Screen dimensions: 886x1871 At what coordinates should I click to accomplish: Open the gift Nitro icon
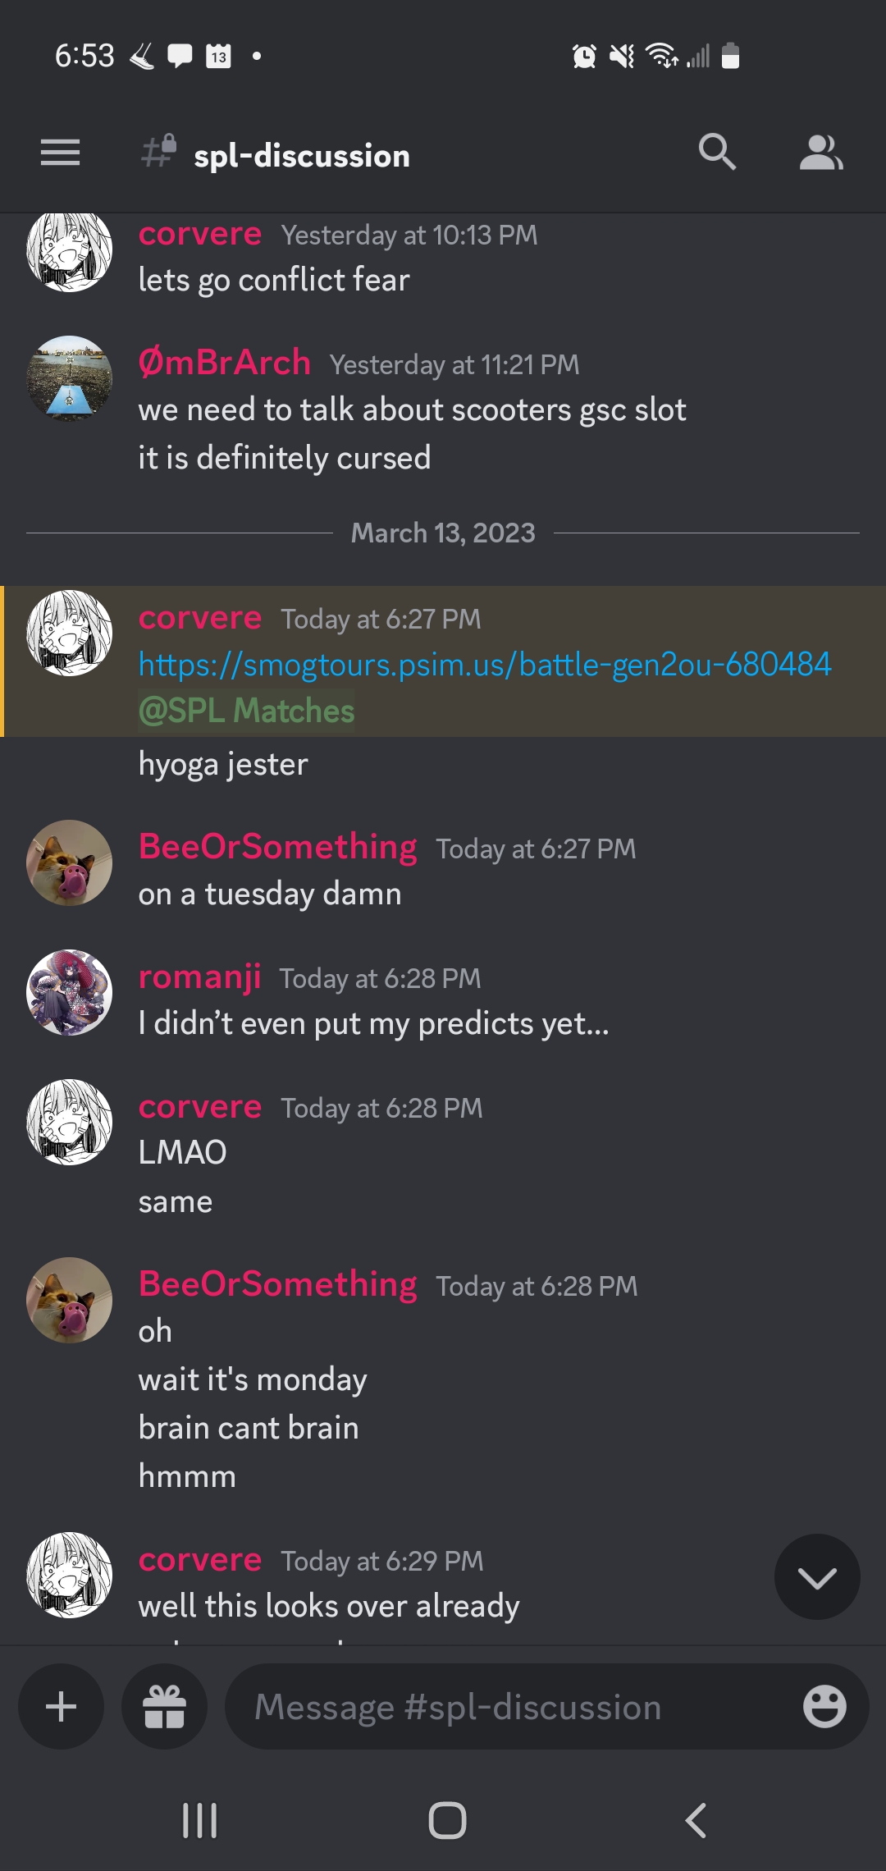point(164,1707)
